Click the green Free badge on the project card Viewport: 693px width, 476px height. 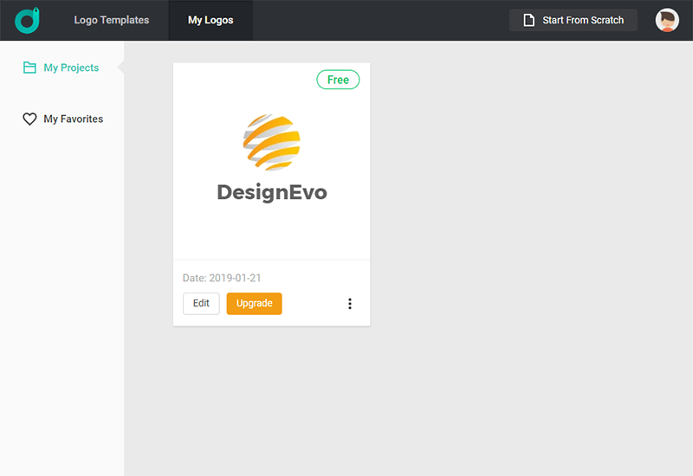click(x=338, y=80)
